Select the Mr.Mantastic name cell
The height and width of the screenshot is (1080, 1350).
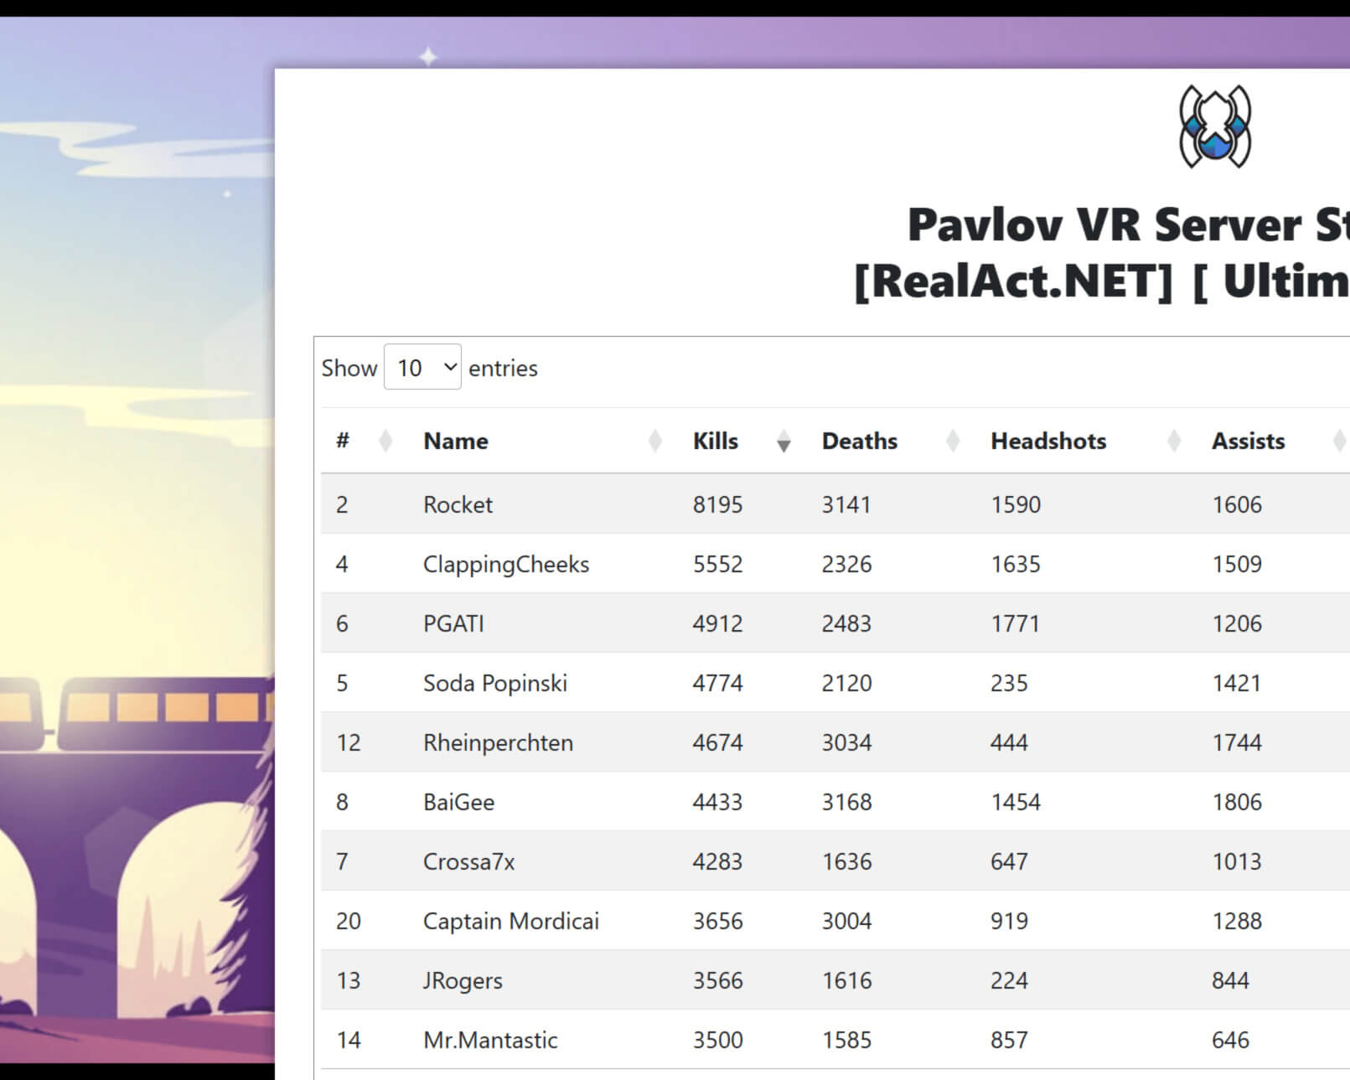pos(490,1040)
